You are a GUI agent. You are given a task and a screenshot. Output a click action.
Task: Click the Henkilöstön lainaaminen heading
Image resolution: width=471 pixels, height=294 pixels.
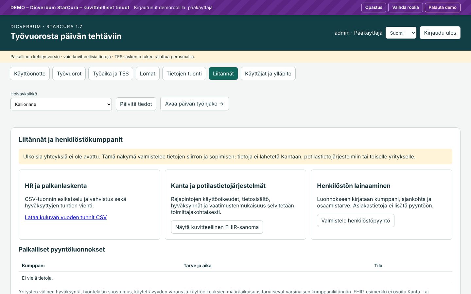point(354,186)
